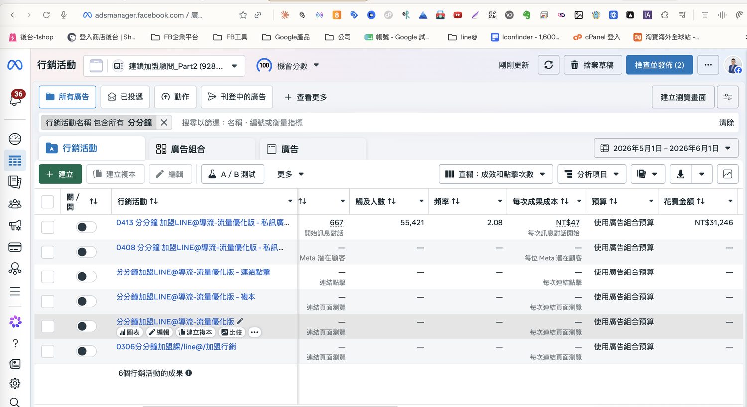Open audiences people icon in sidebar
The height and width of the screenshot is (407, 747).
(15, 204)
